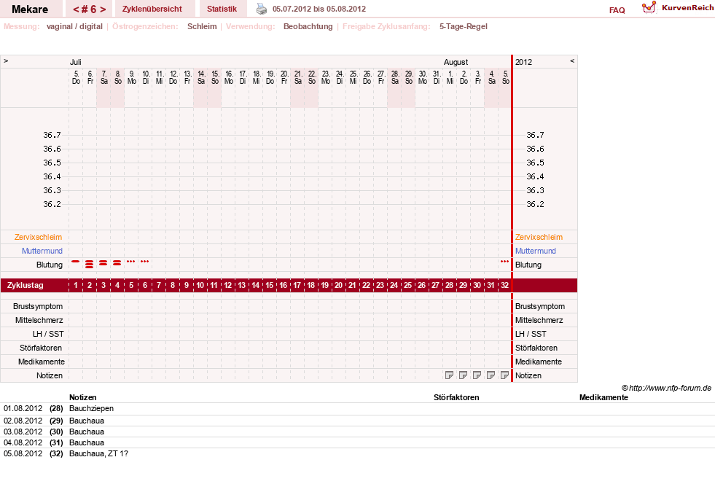The image size is (715, 484).
Task: Click the note 'Bauchaua, ZT 1?'
Action: [x=98, y=453]
